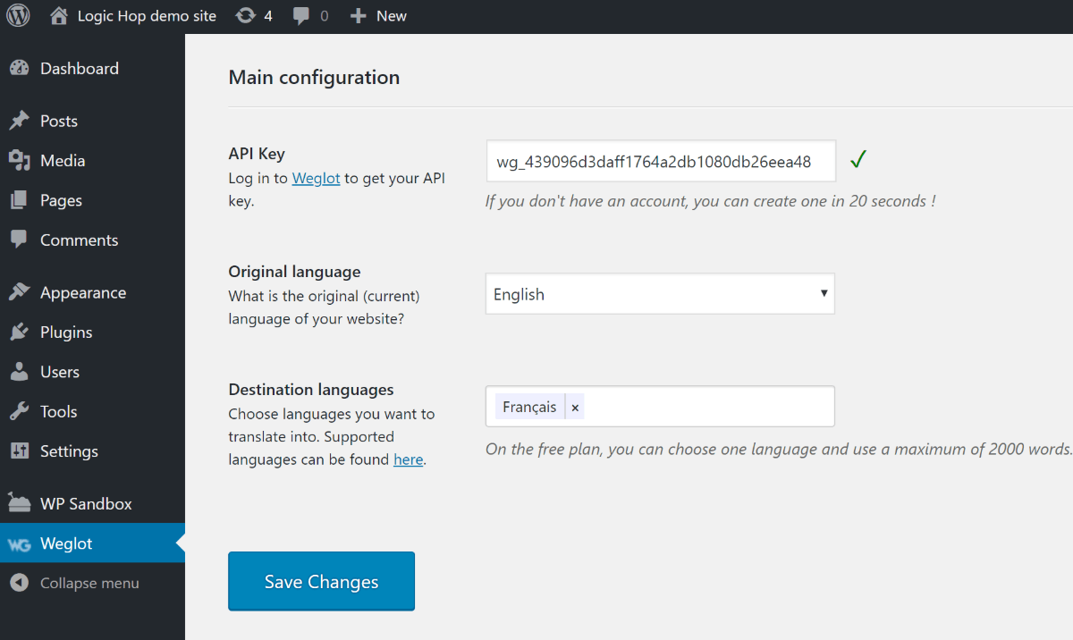Viewport: 1073px width, 640px height.
Task: Select the Weglot menu item
Action: tap(92, 543)
